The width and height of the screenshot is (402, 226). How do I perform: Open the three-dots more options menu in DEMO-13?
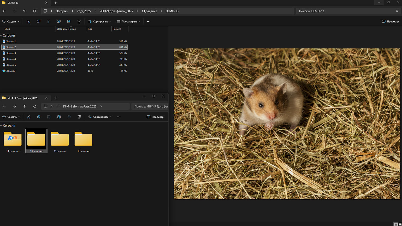(x=149, y=21)
